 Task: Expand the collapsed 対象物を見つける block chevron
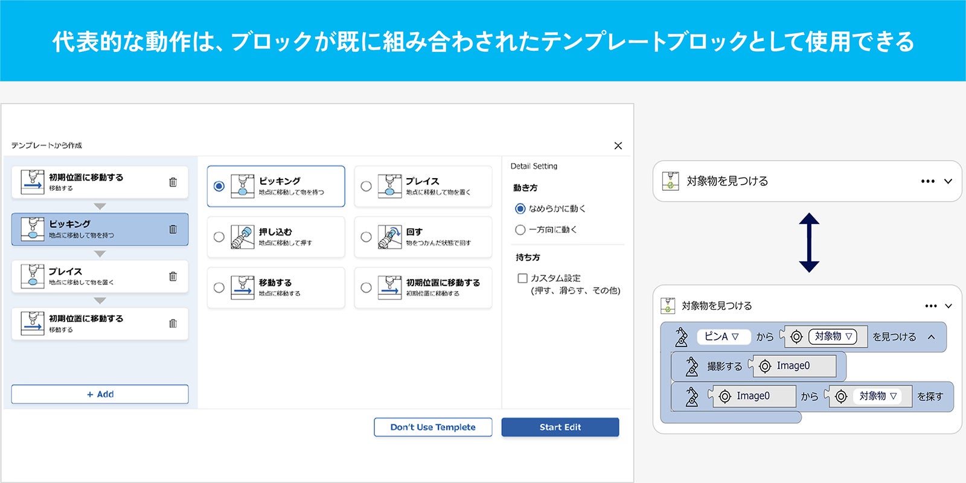pyautogui.click(x=948, y=181)
